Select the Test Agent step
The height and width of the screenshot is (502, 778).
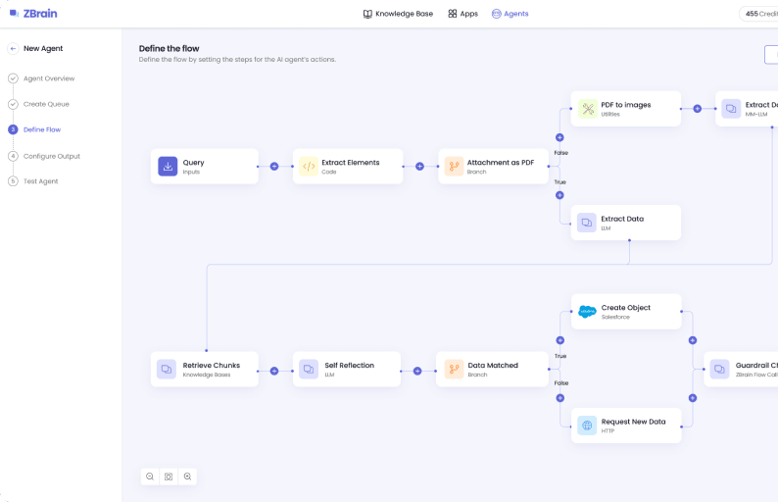pos(41,181)
